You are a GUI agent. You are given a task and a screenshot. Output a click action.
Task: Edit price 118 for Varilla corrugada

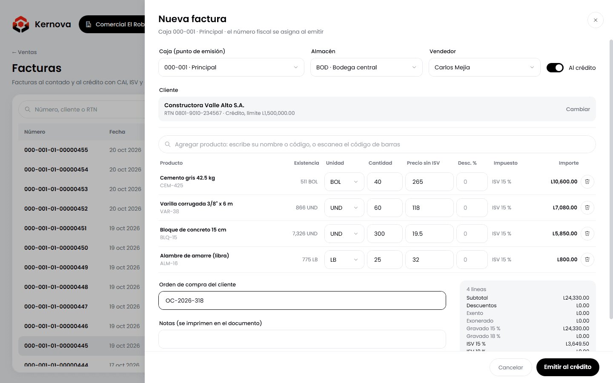(x=430, y=208)
